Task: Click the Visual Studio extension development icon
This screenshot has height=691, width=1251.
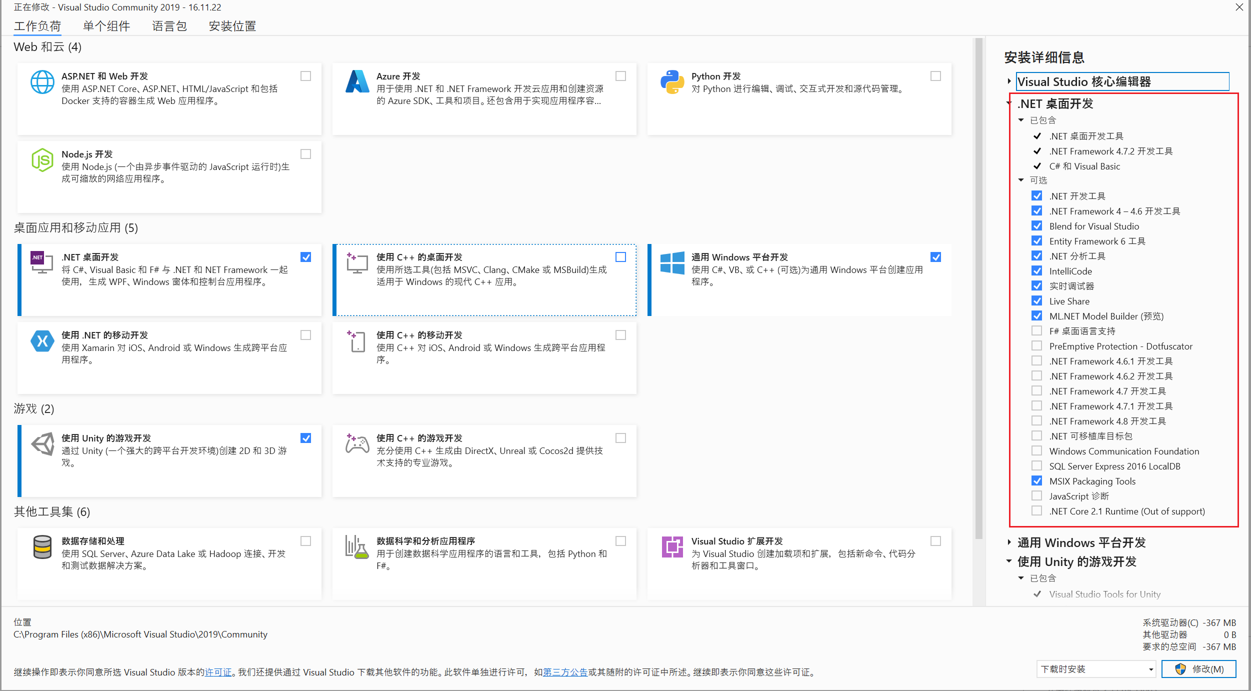Action: (x=672, y=547)
